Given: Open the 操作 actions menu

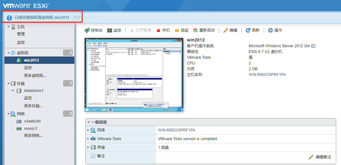Looking at the screenshot, I should pyautogui.click(x=275, y=30).
